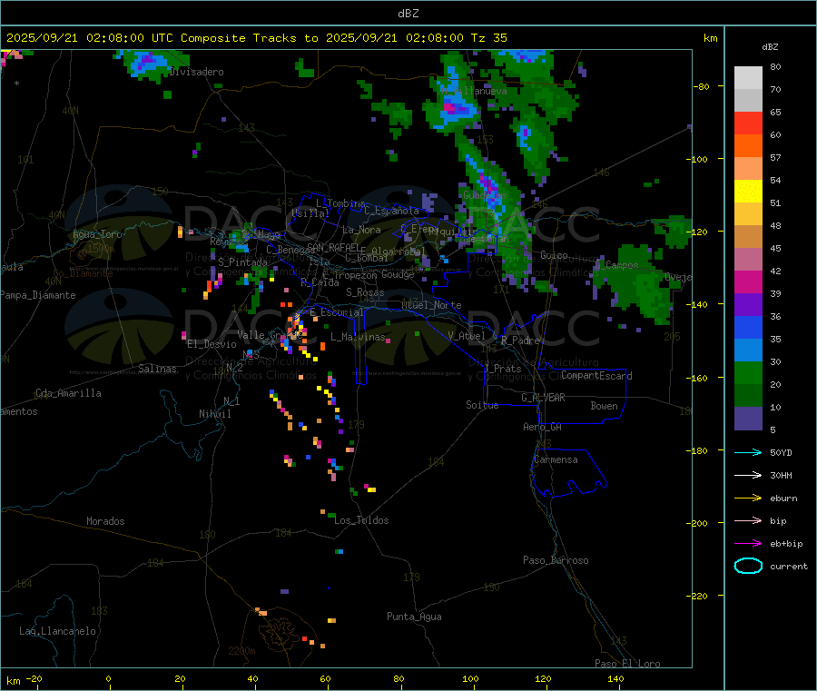Click the 'Morados' map label

coord(106,521)
